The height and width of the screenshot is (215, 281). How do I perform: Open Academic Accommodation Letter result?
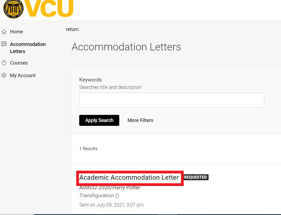tap(129, 178)
